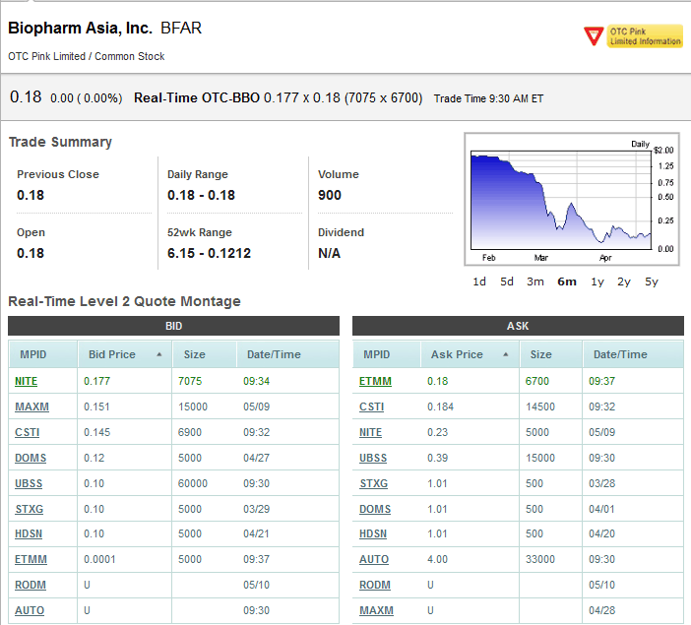Click the bid MPID column header
The image size is (691, 625).
pyautogui.click(x=32, y=354)
